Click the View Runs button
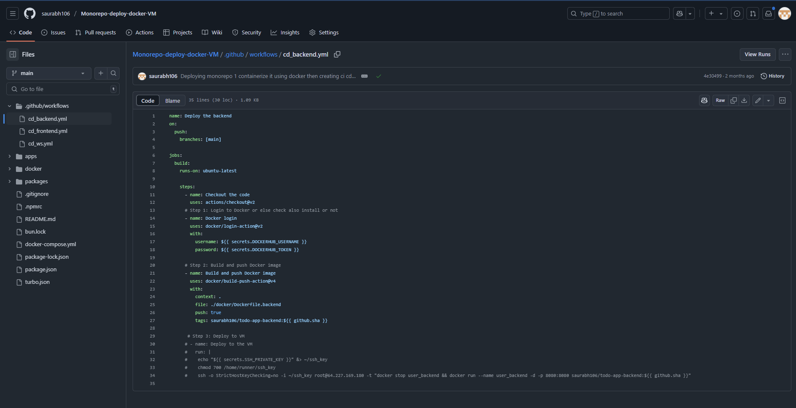Image resolution: width=796 pixels, height=408 pixels. pyautogui.click(x=757, y=54)
